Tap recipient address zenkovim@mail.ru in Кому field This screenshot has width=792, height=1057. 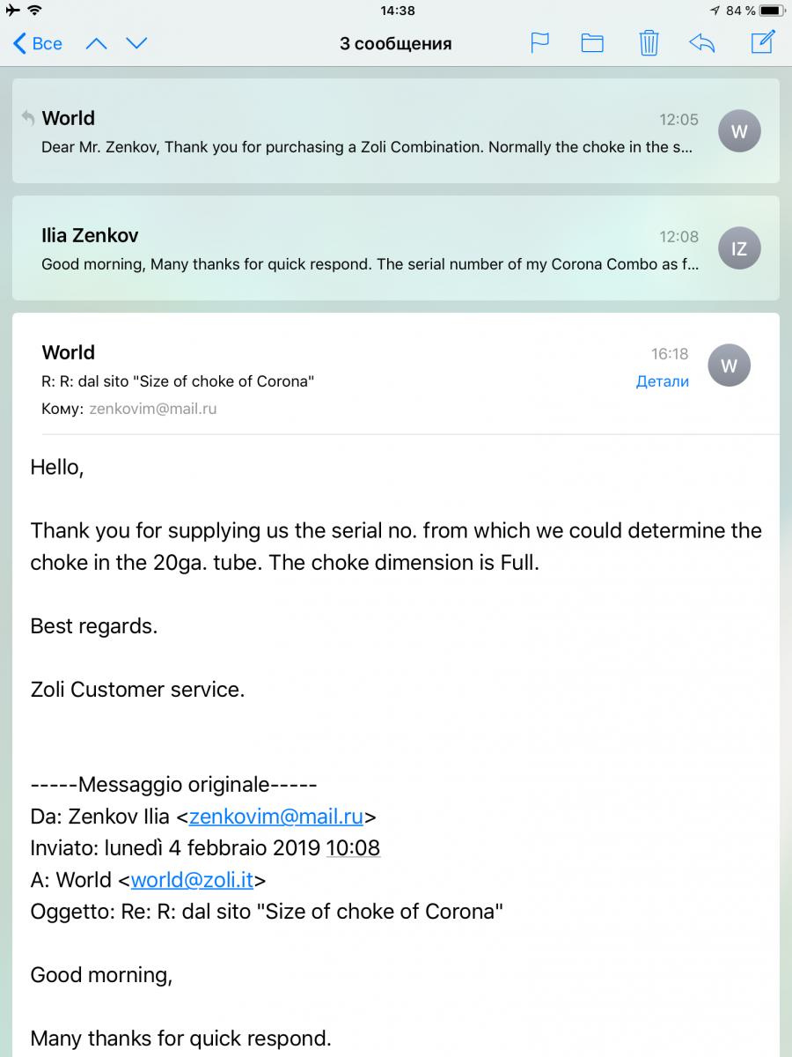pyautogui.click(x=153, y=409)
